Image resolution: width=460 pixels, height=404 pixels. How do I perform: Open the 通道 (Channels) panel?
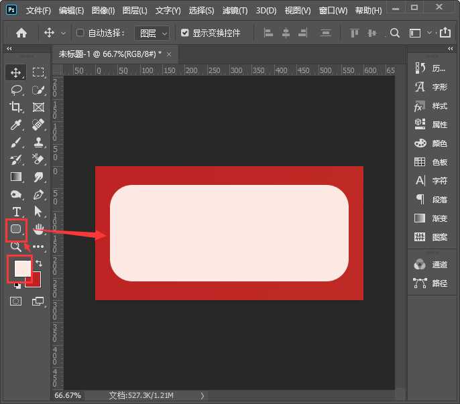(x=433, y=265)
